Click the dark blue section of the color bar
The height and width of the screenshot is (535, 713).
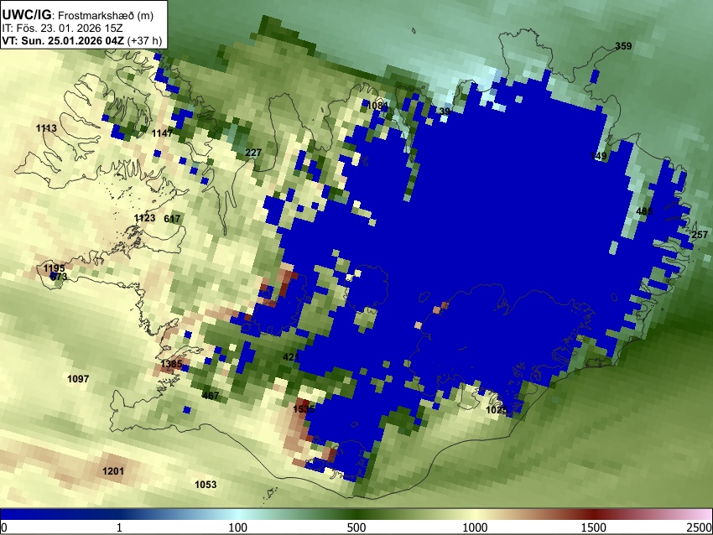click(59, 514)
